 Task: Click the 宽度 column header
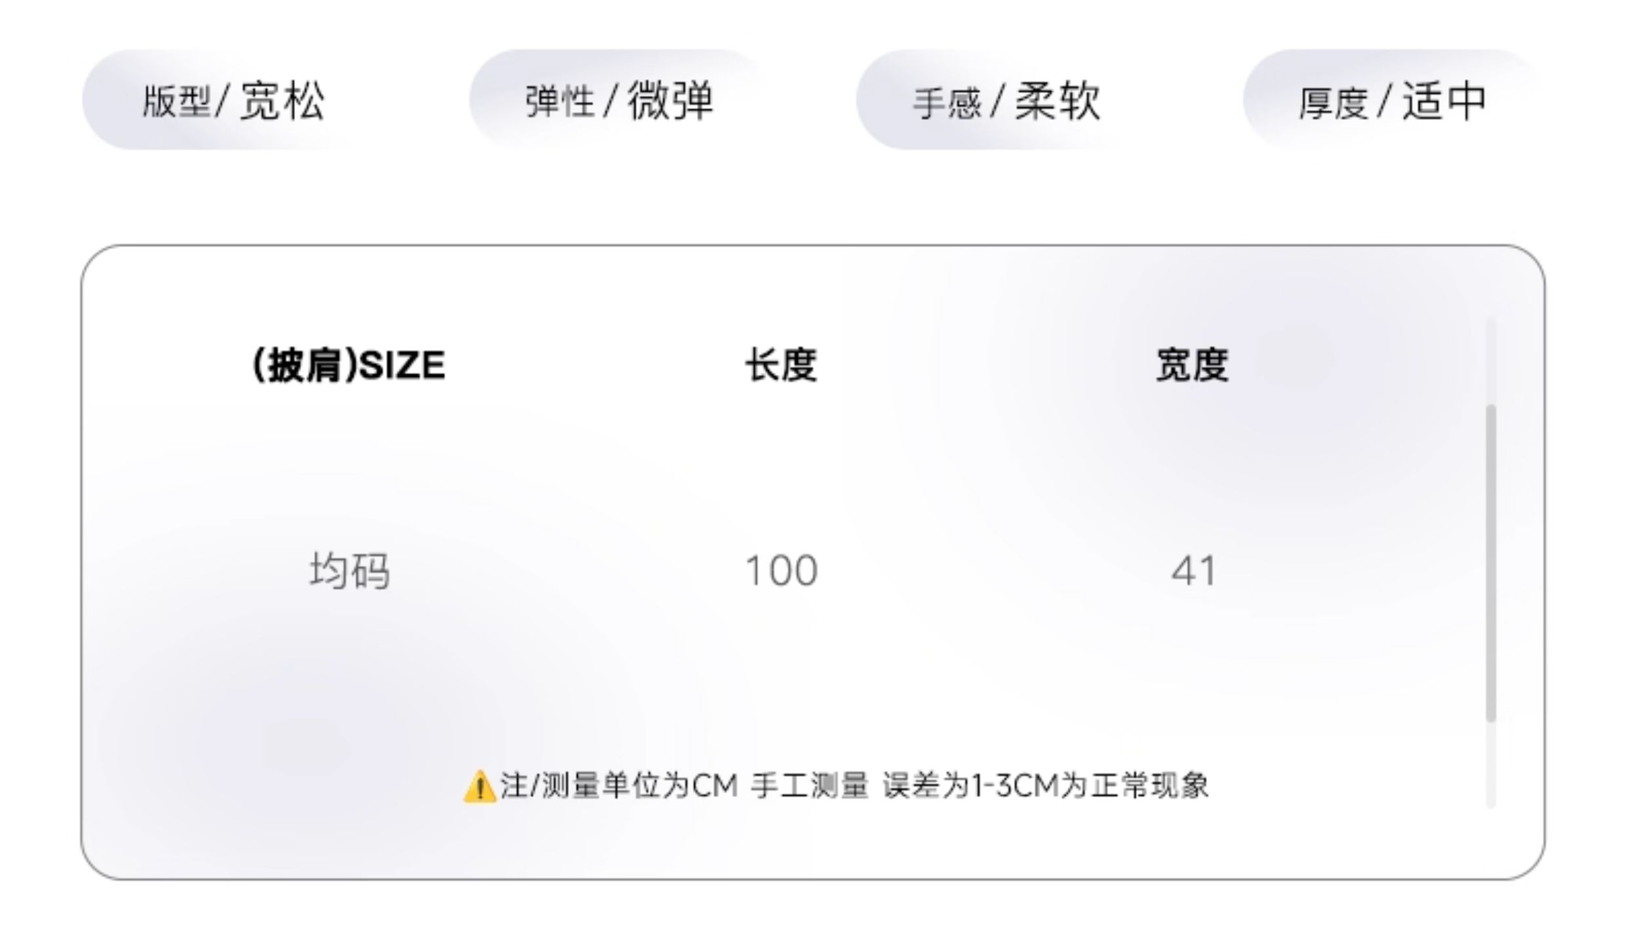(x=1192, y=365)
